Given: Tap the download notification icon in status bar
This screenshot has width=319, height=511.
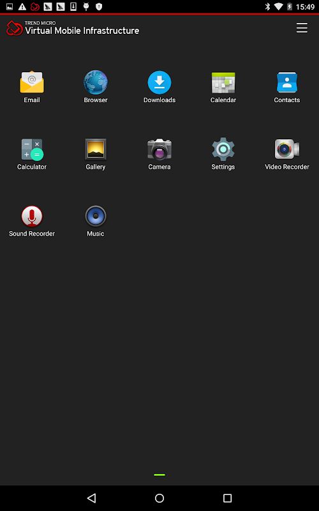Looking at the screenshot, I should (73, 6).
